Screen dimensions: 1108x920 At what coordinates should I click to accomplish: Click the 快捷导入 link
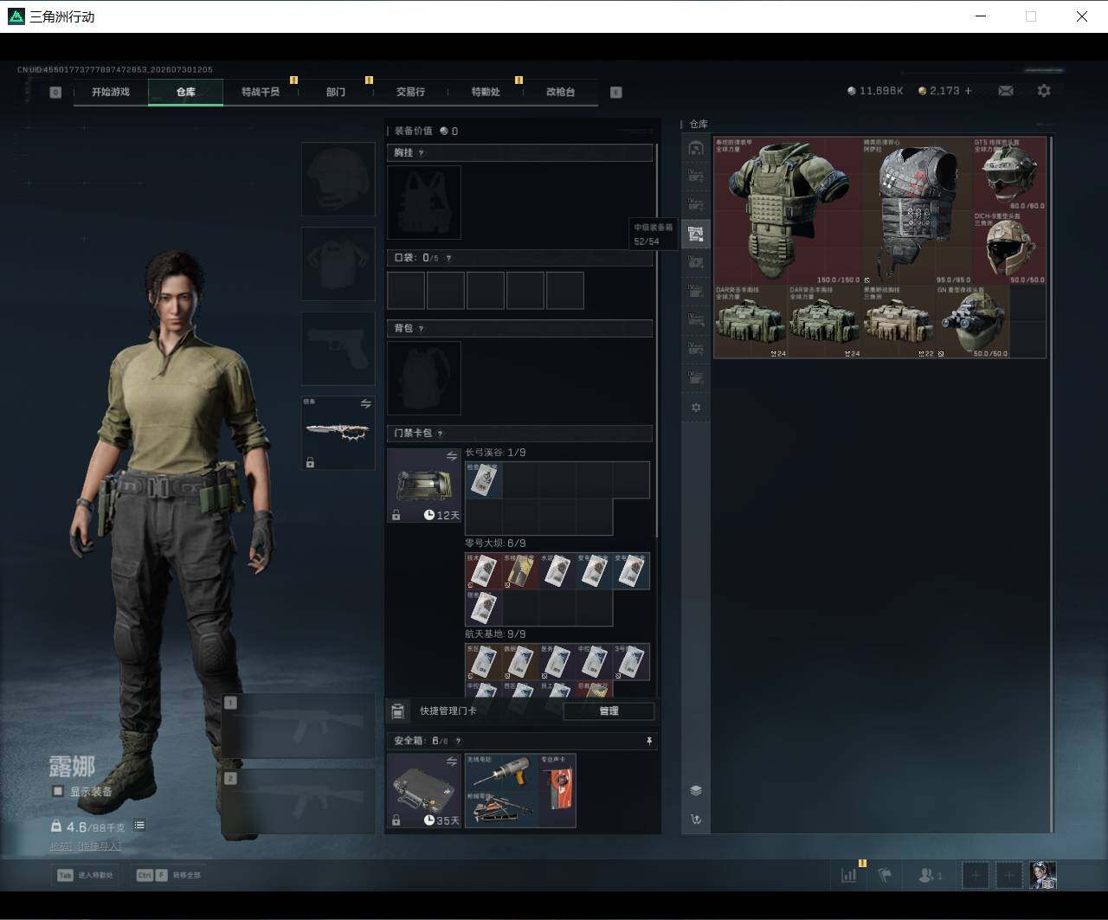click(100, 846)
